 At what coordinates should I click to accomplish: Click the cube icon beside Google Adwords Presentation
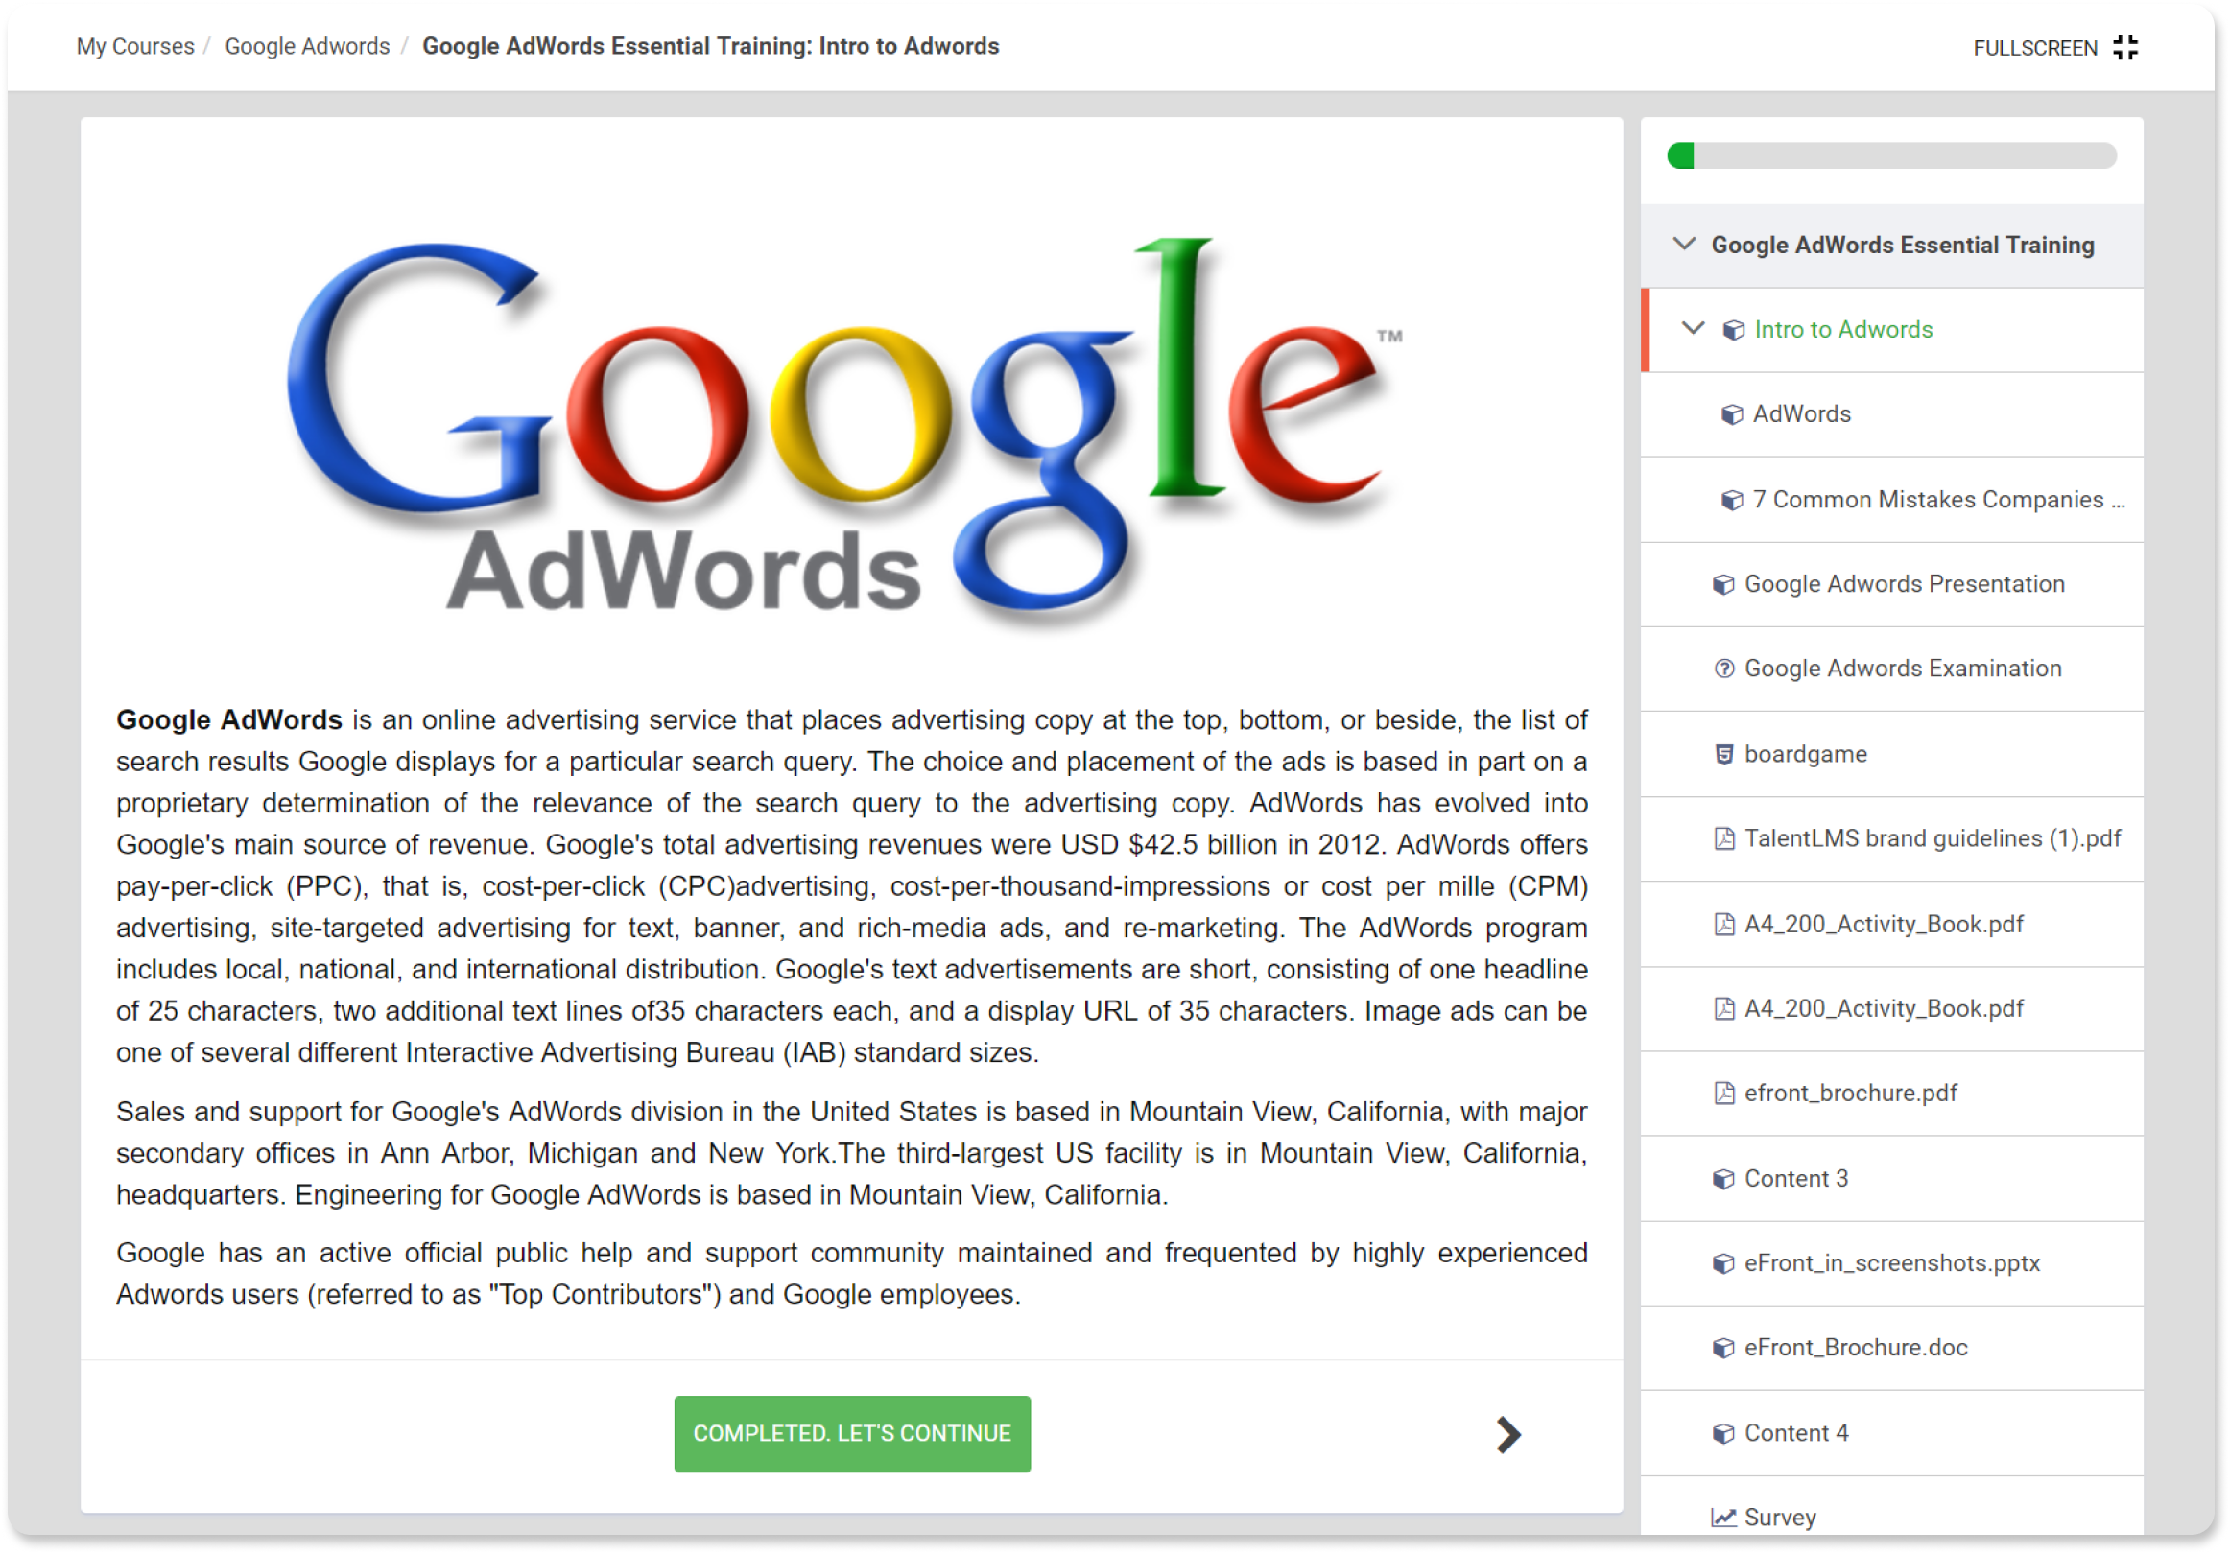(x=1724, y=585)
